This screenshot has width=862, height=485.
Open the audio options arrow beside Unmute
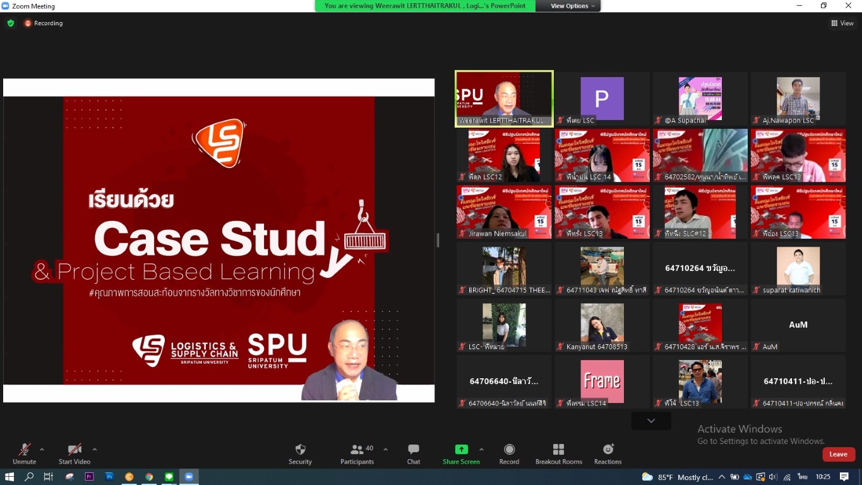42,450
